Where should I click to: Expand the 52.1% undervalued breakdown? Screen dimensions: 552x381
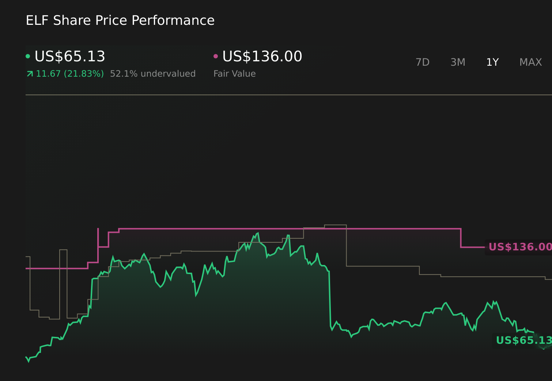[x=153, y=73]
